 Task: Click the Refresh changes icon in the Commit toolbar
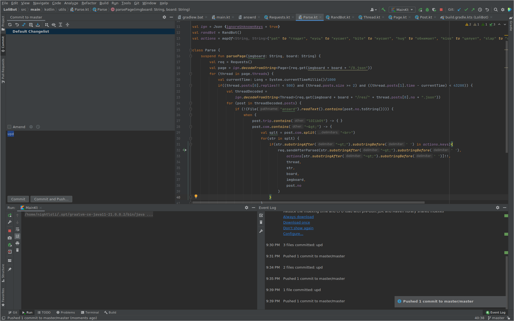point(10,25)
